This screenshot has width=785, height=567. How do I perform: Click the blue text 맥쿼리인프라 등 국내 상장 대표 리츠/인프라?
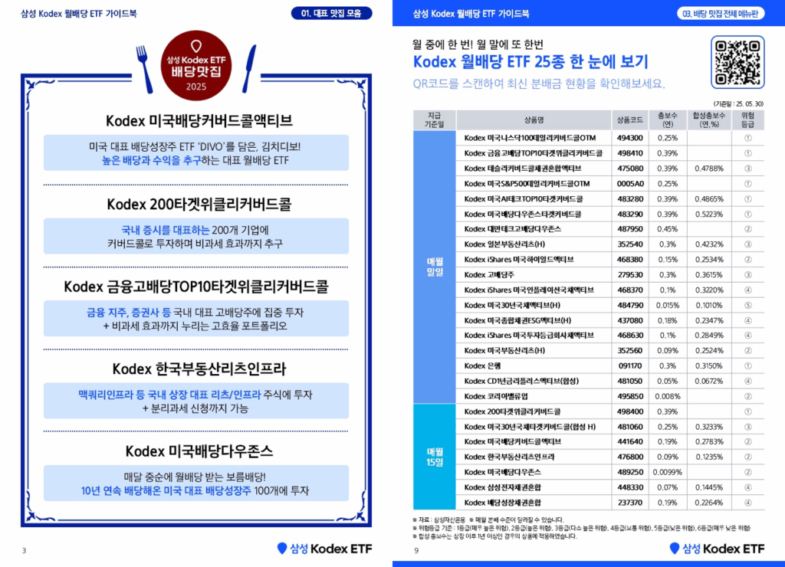(169, 395)
